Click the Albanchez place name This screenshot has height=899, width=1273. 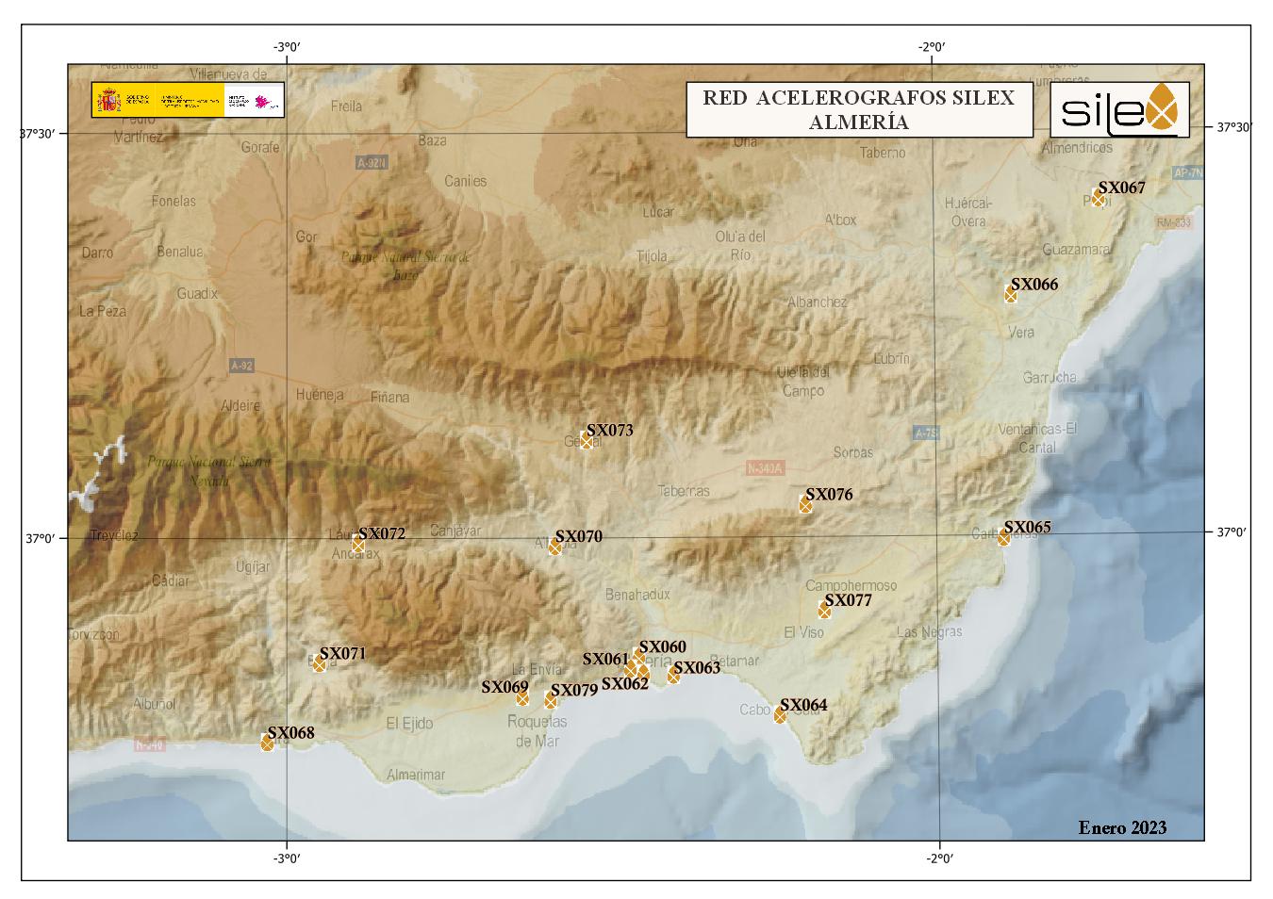point(817,302)
